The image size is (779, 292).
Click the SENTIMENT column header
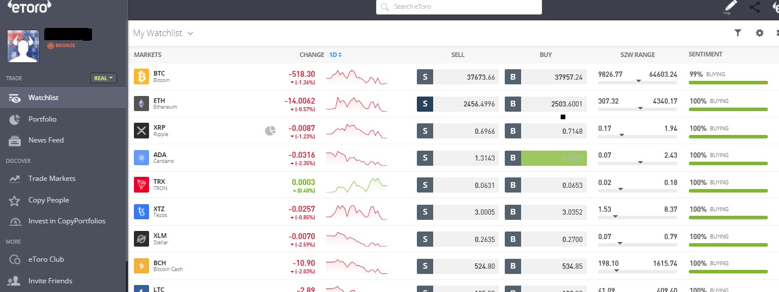coord(705,54)
